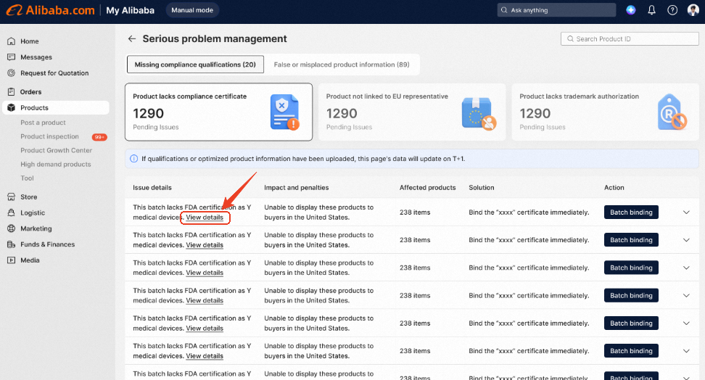Switch to Missing compliance qualifications (20) tab

(x=195, y=65)
